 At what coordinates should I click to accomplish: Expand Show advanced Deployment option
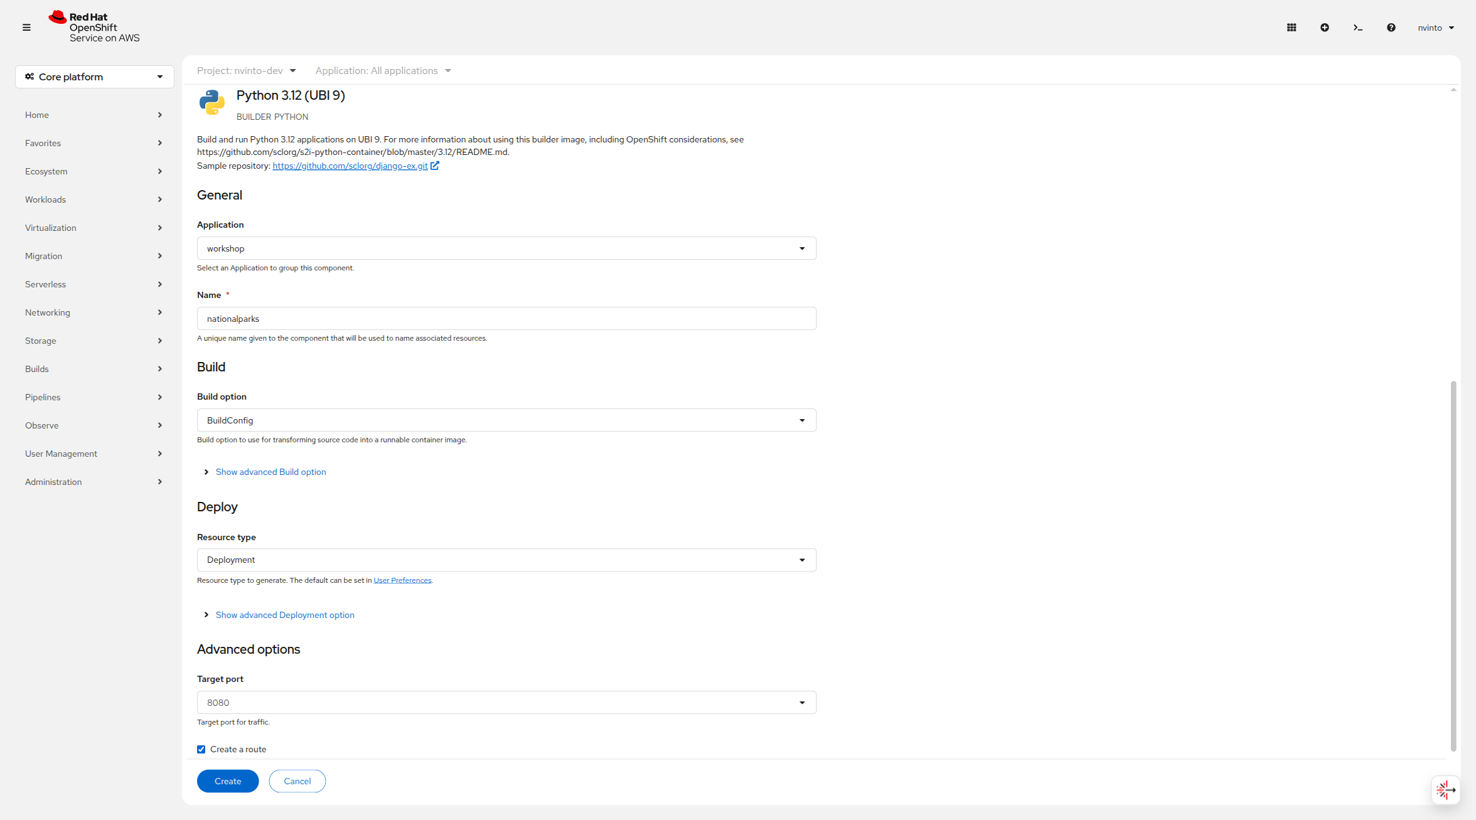pyautogui.click(x=279, y=615)
